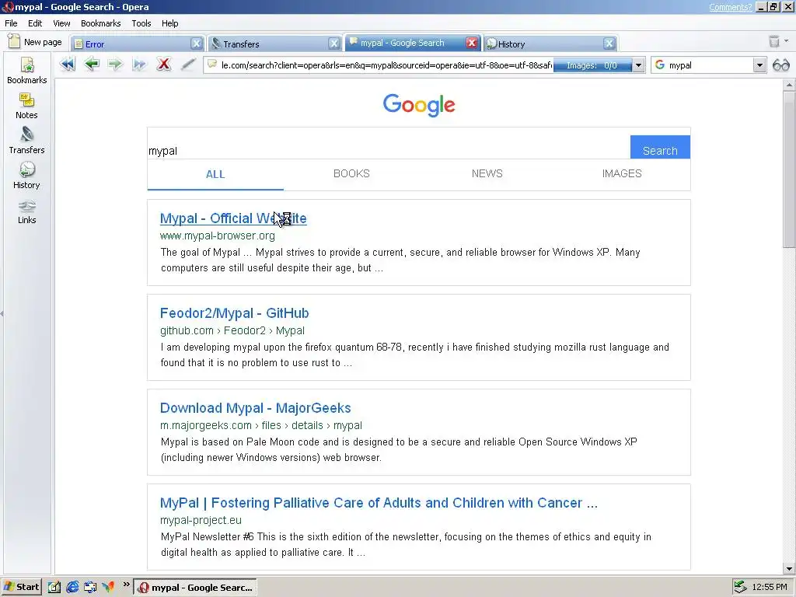Click the Opera taskbar button
This screenshot has height=597, width=796.
pos(195,588)
